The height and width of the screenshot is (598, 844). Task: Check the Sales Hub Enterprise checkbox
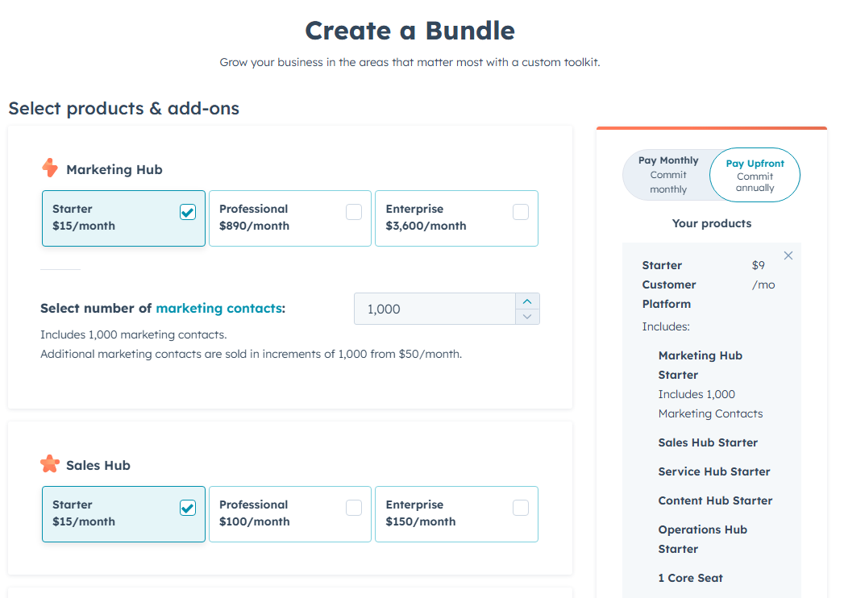[521, 508]
